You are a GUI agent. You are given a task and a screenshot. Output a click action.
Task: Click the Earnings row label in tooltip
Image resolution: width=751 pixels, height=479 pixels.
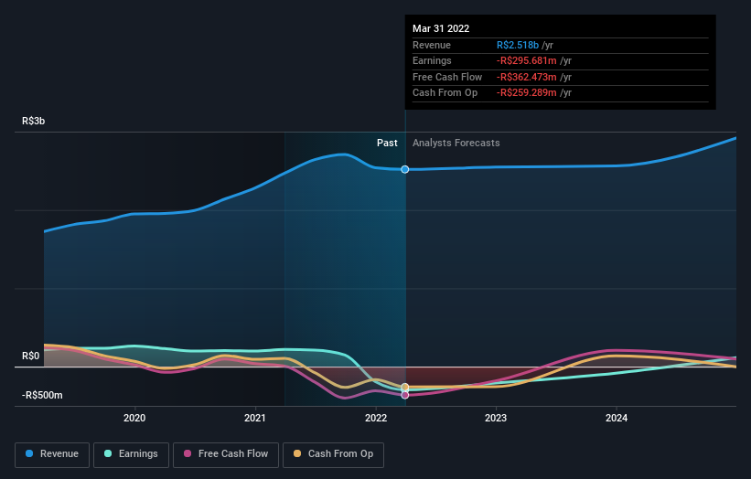pos(432,60)
